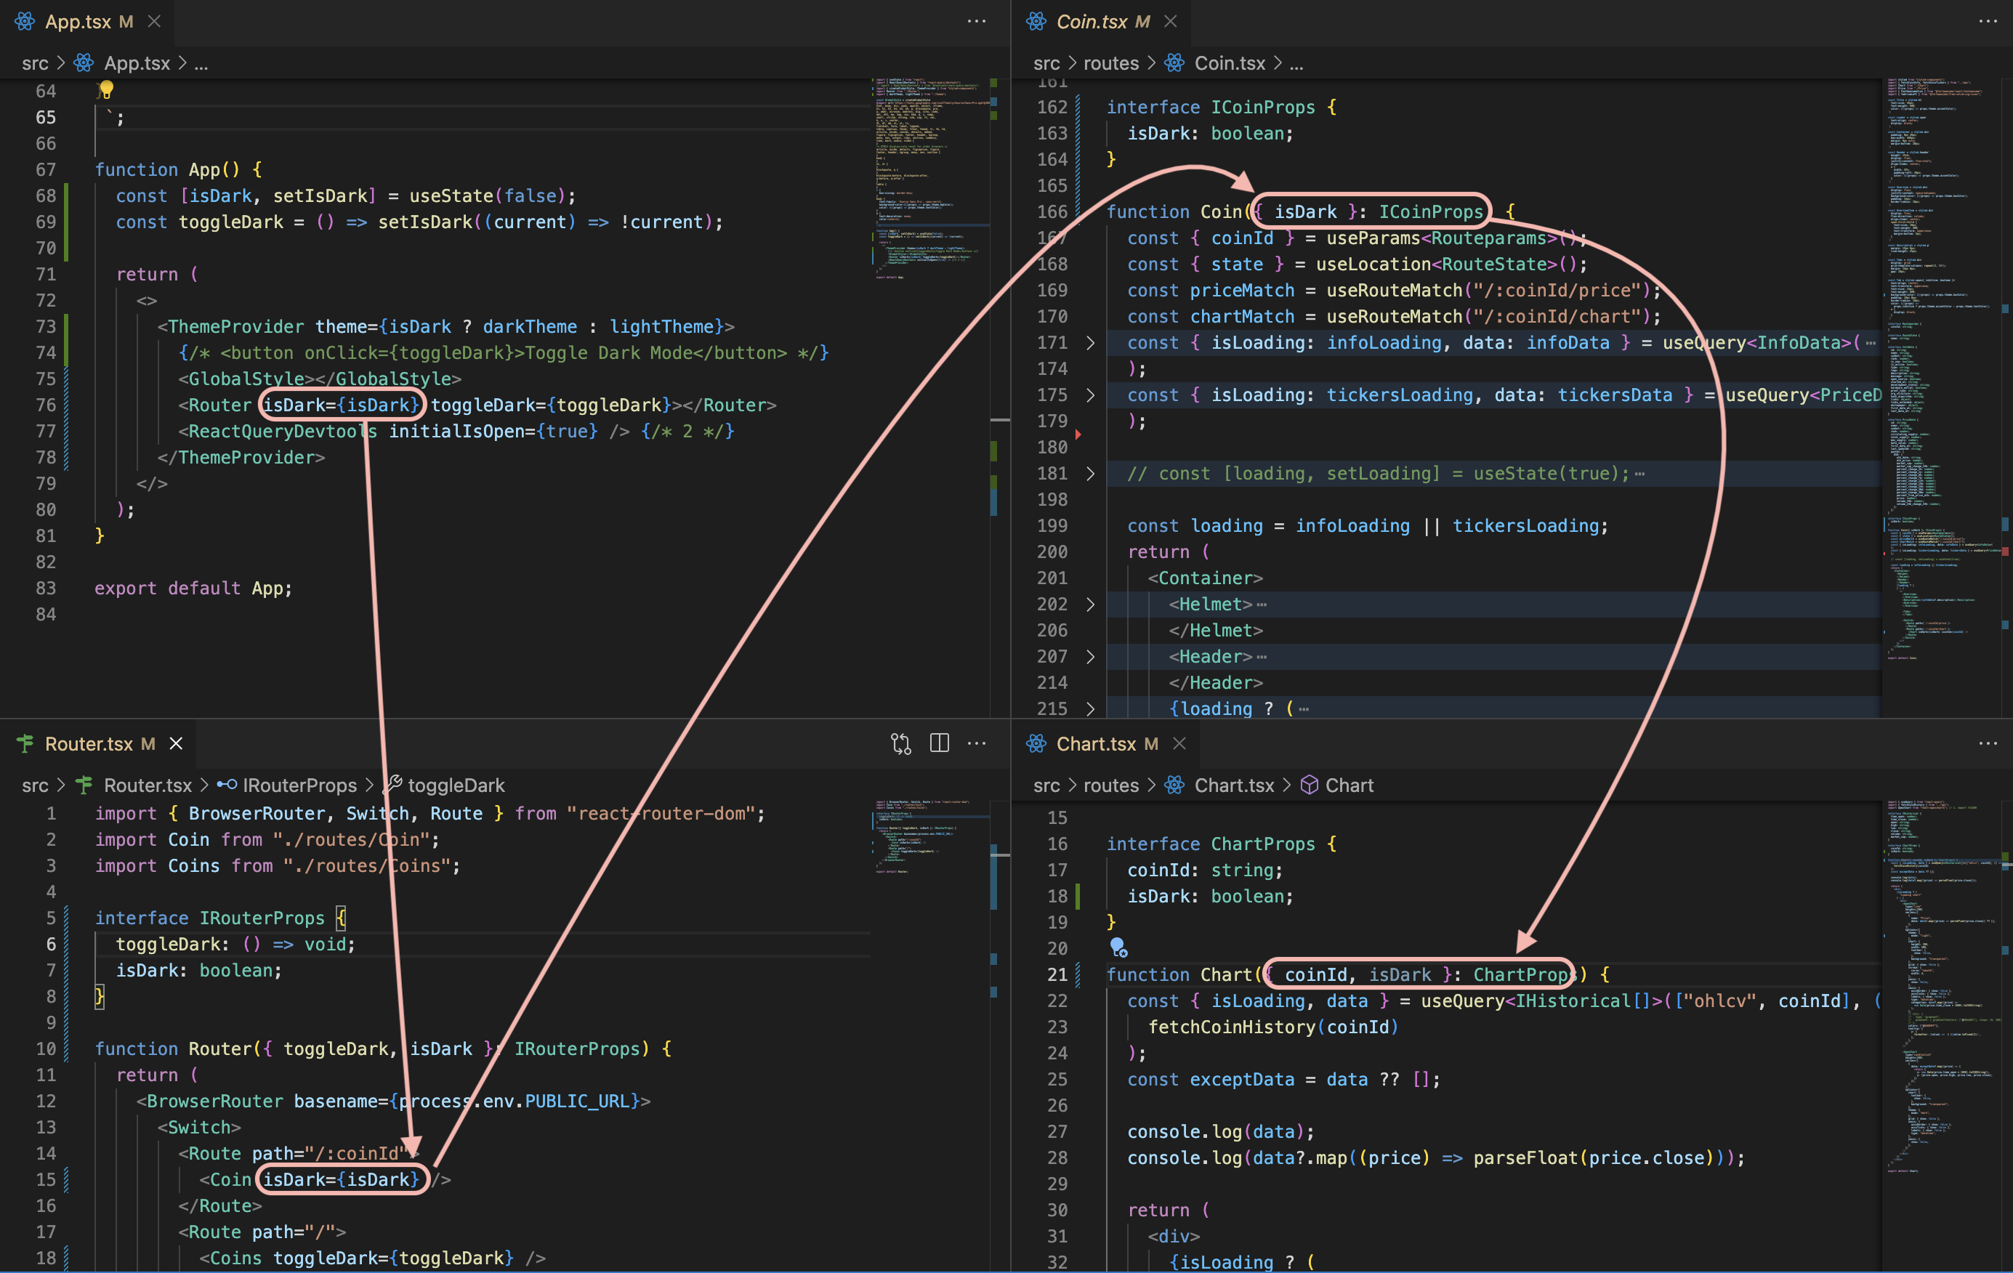Click the Open Changes icon in the Router.tsx toolbar

900,743
